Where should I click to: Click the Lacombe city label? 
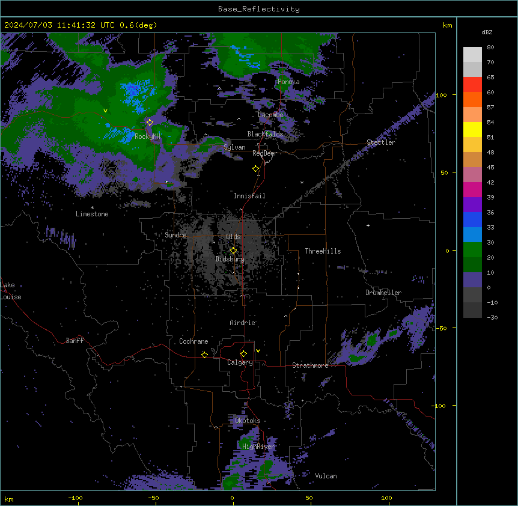pyautogui.click(x=270, y=115)
